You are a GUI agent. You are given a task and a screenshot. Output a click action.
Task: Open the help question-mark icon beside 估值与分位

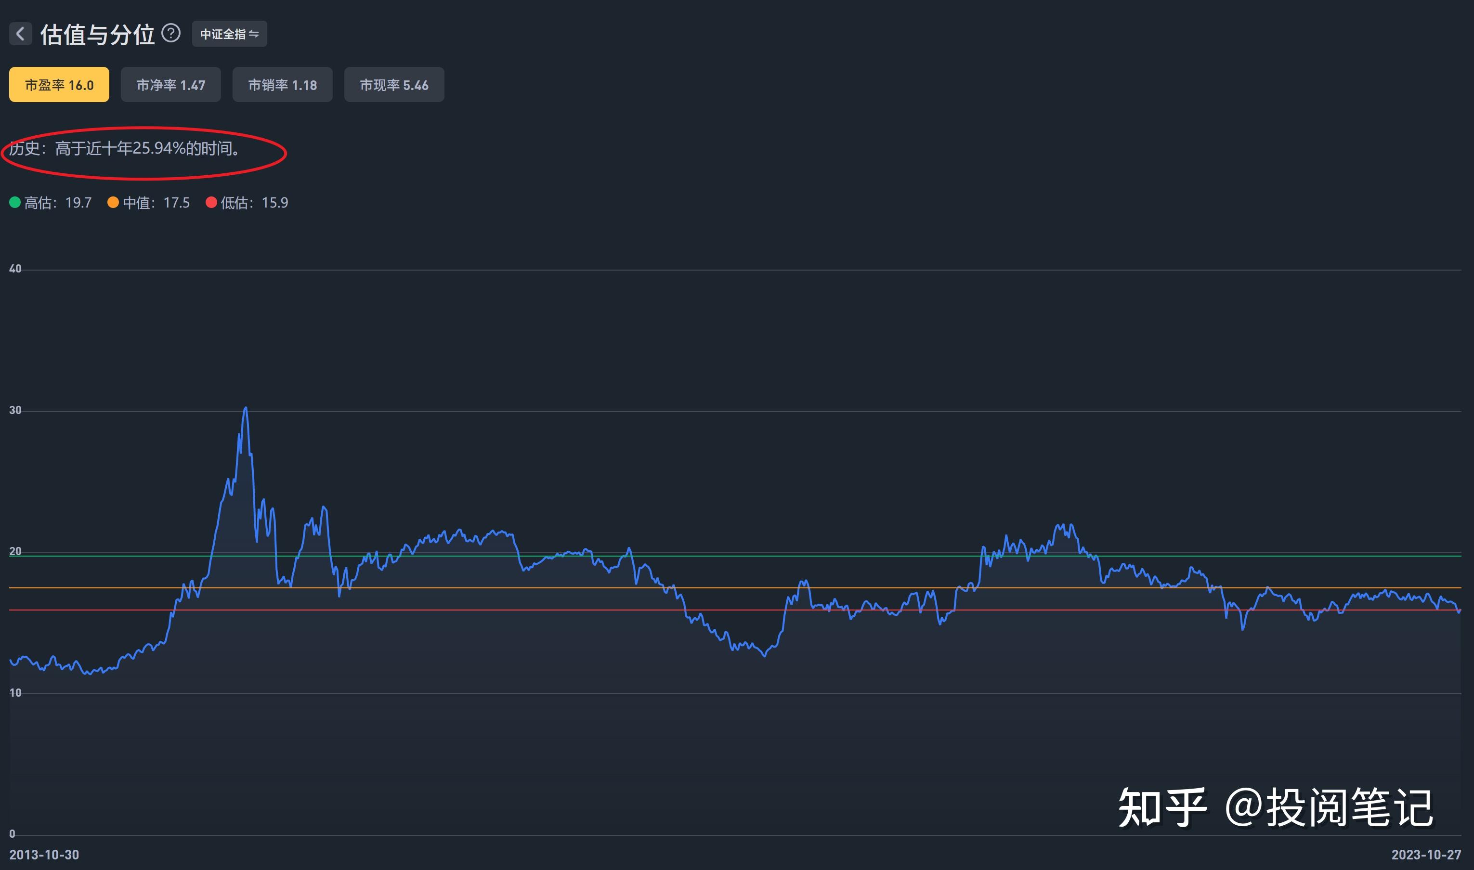click(170, 33)
